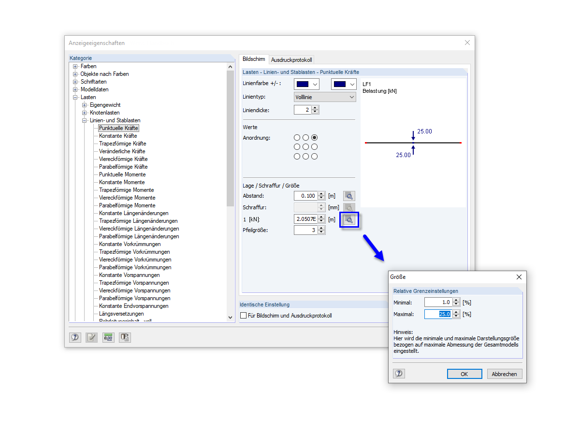Click Abbrechen in Größe dialog
Screen dimensions: 580x435
pos(505,374)
